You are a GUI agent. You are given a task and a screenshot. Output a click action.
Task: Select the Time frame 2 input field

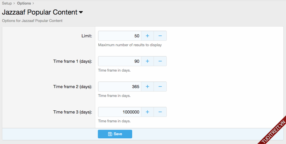point(120,87)
